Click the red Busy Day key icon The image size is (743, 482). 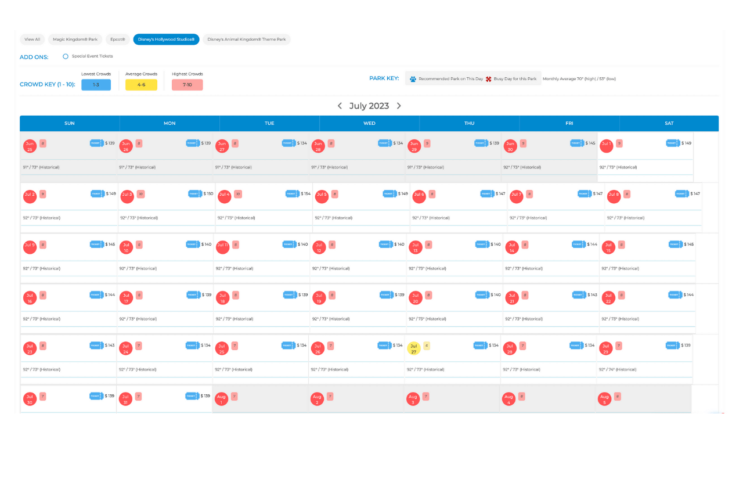coord(489,78)
